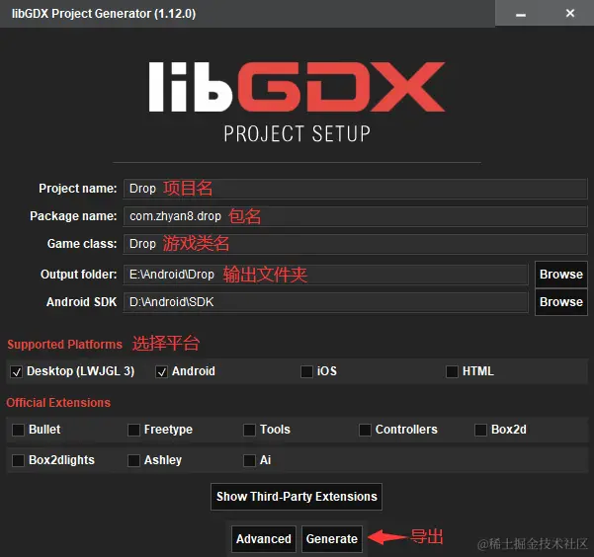The height and width of the screenshot is (557, 594).
Task: Close the libGDX Project Generator window
Action: [569, 14]
